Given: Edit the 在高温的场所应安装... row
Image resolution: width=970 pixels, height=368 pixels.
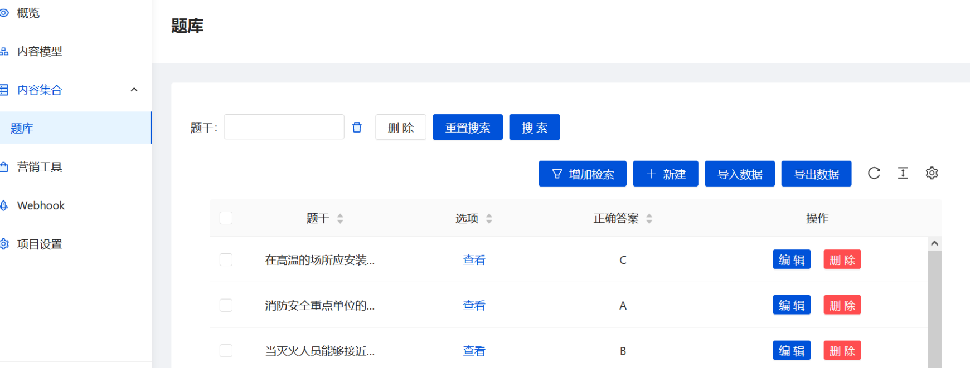Looking at the screenshot, I should 792,259.
